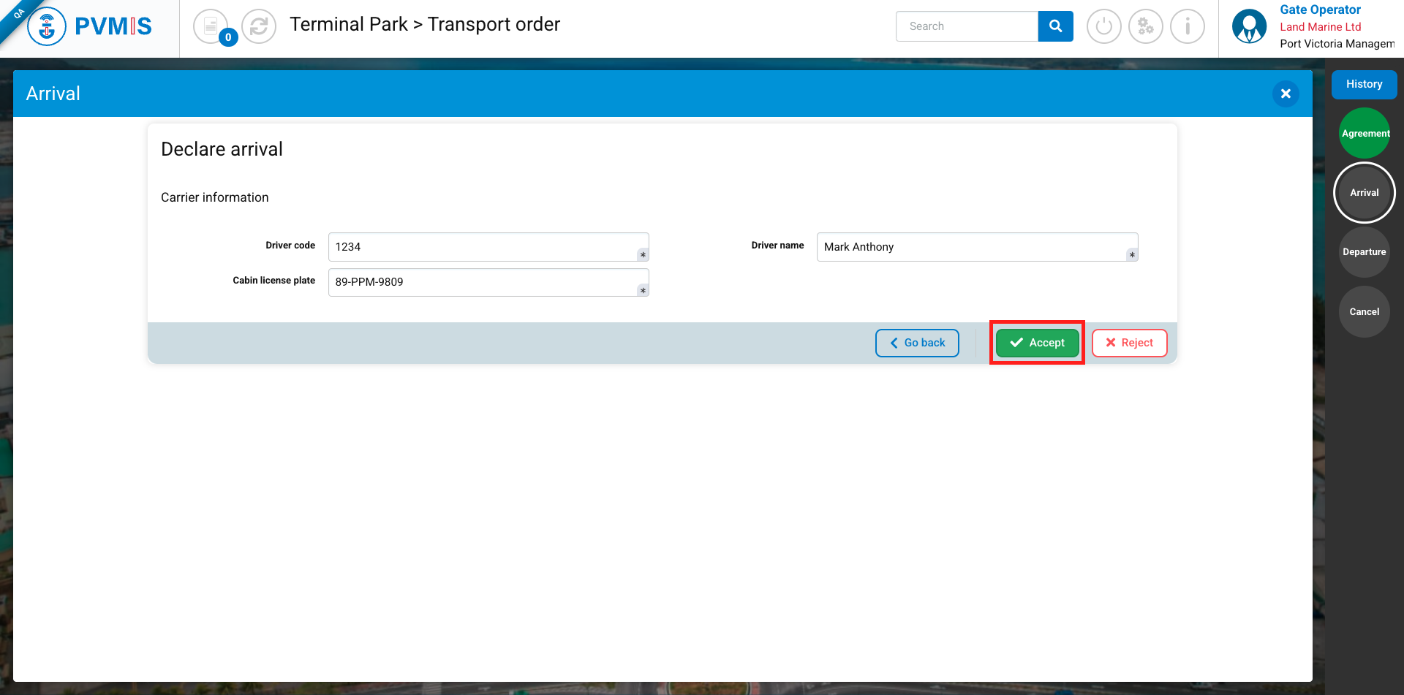Select the Departure step
1404x695 pixels.
[1365, 252]
